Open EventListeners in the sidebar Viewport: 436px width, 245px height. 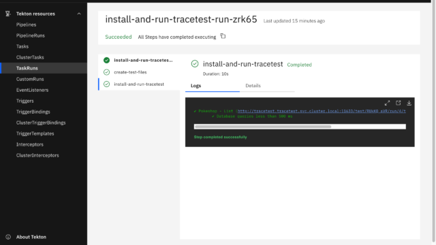(32, 90)
